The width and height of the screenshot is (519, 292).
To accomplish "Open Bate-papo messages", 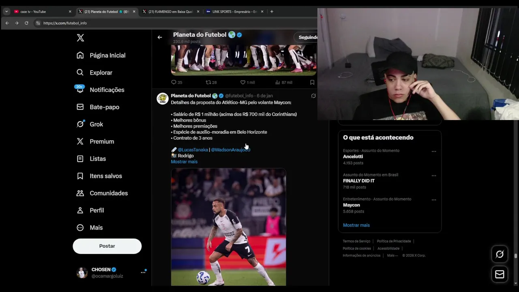I will pos(98,107).
